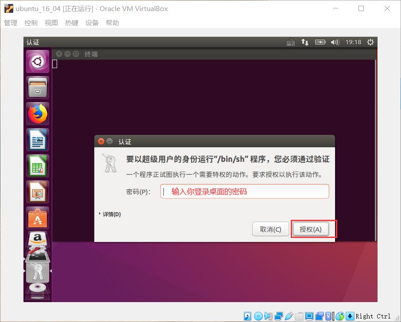Open the 帮助 menu
The image size is (401, 322).
pos(112,23)
